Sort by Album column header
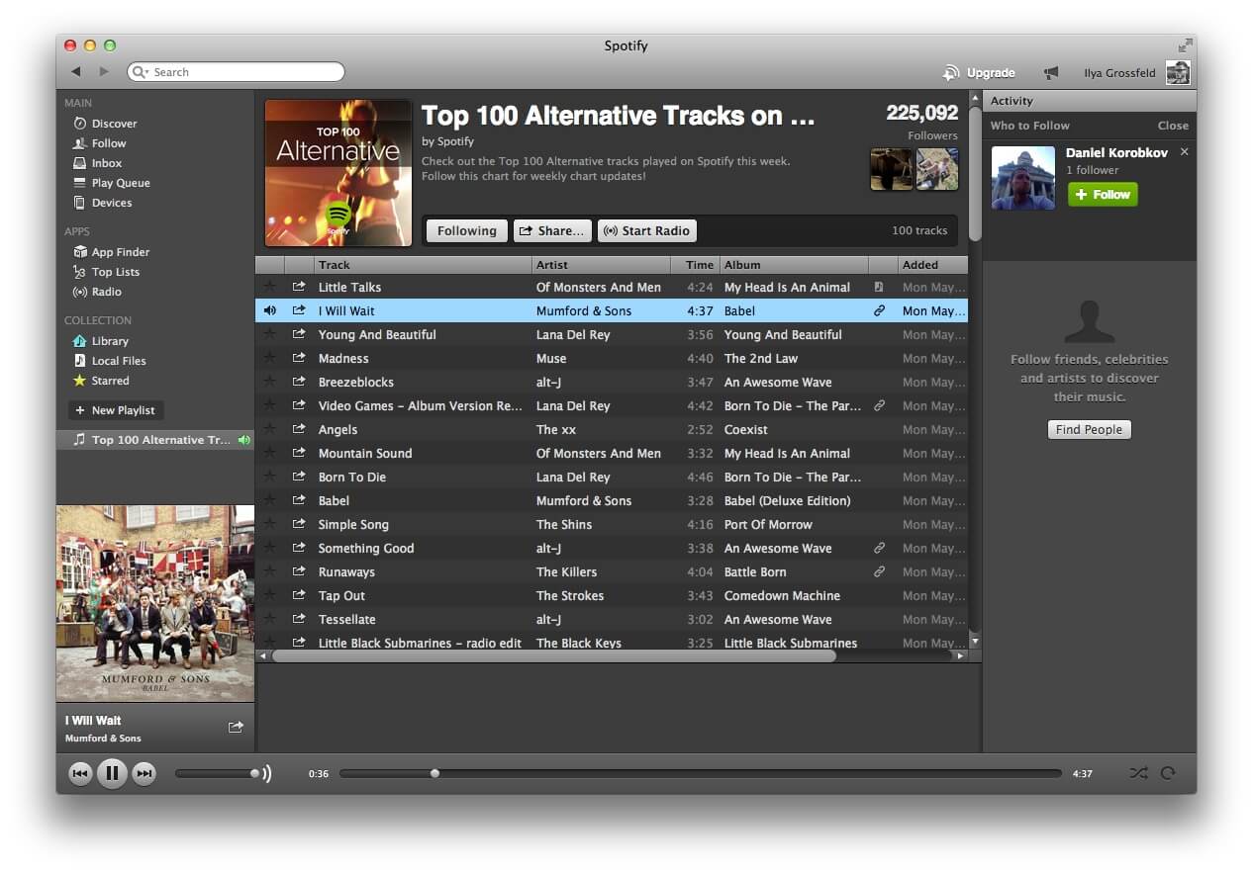The height and width of the screenshot is (872, 1253). 794,264
